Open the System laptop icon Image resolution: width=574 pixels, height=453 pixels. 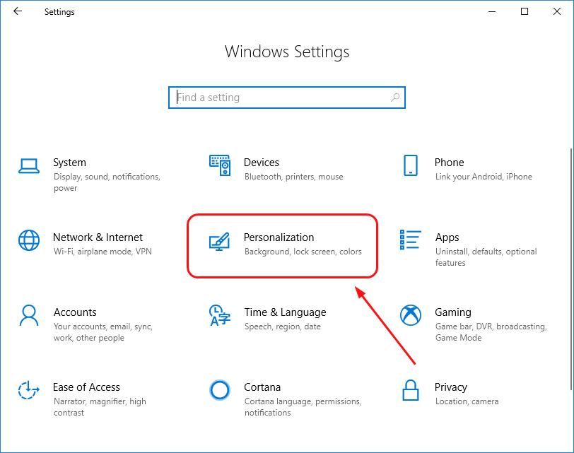29,166
